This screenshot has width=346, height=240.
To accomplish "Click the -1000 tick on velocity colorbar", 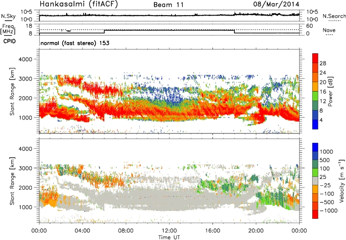I will point(328,211).
